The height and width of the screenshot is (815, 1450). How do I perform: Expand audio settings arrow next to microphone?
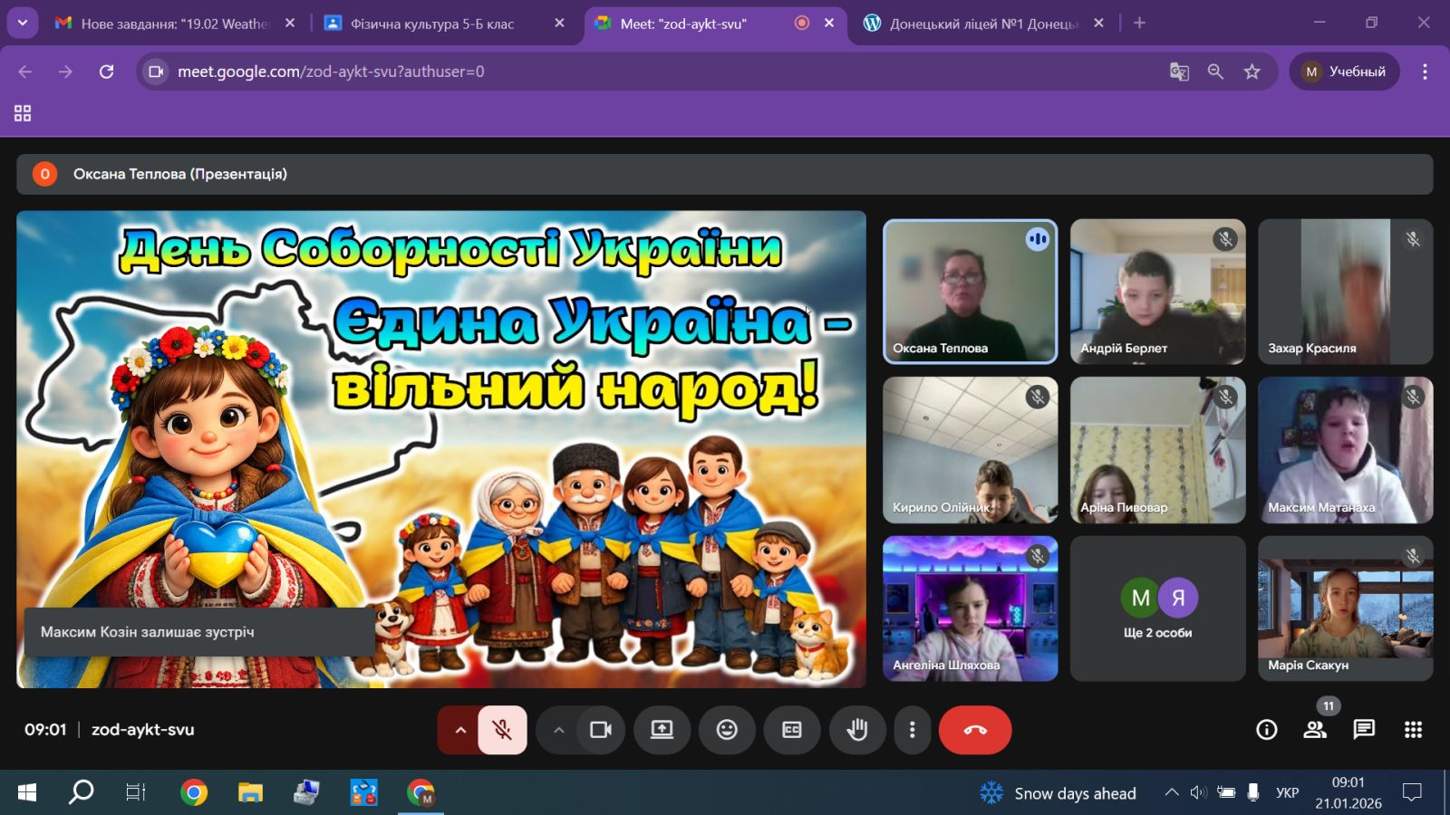tap(460, 730)
